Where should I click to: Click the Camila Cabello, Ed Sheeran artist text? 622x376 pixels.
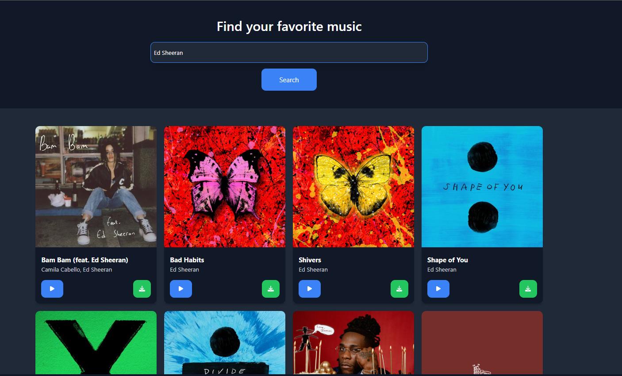pyautogui.click(x=77, y=269)
